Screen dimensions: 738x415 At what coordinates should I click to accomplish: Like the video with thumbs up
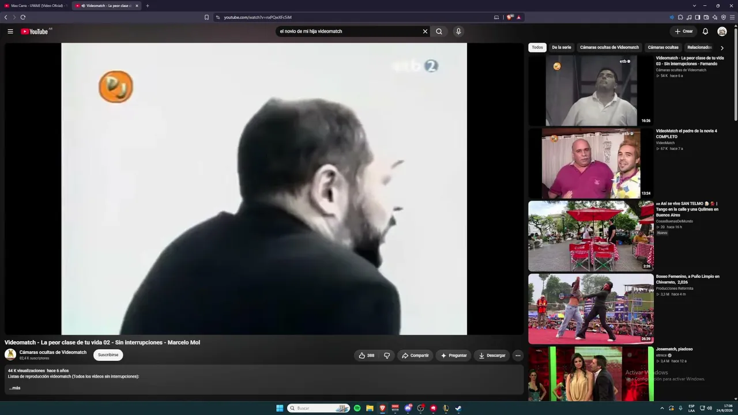[x=367, y=356]
